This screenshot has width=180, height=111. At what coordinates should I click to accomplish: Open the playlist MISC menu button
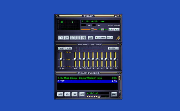82,94
